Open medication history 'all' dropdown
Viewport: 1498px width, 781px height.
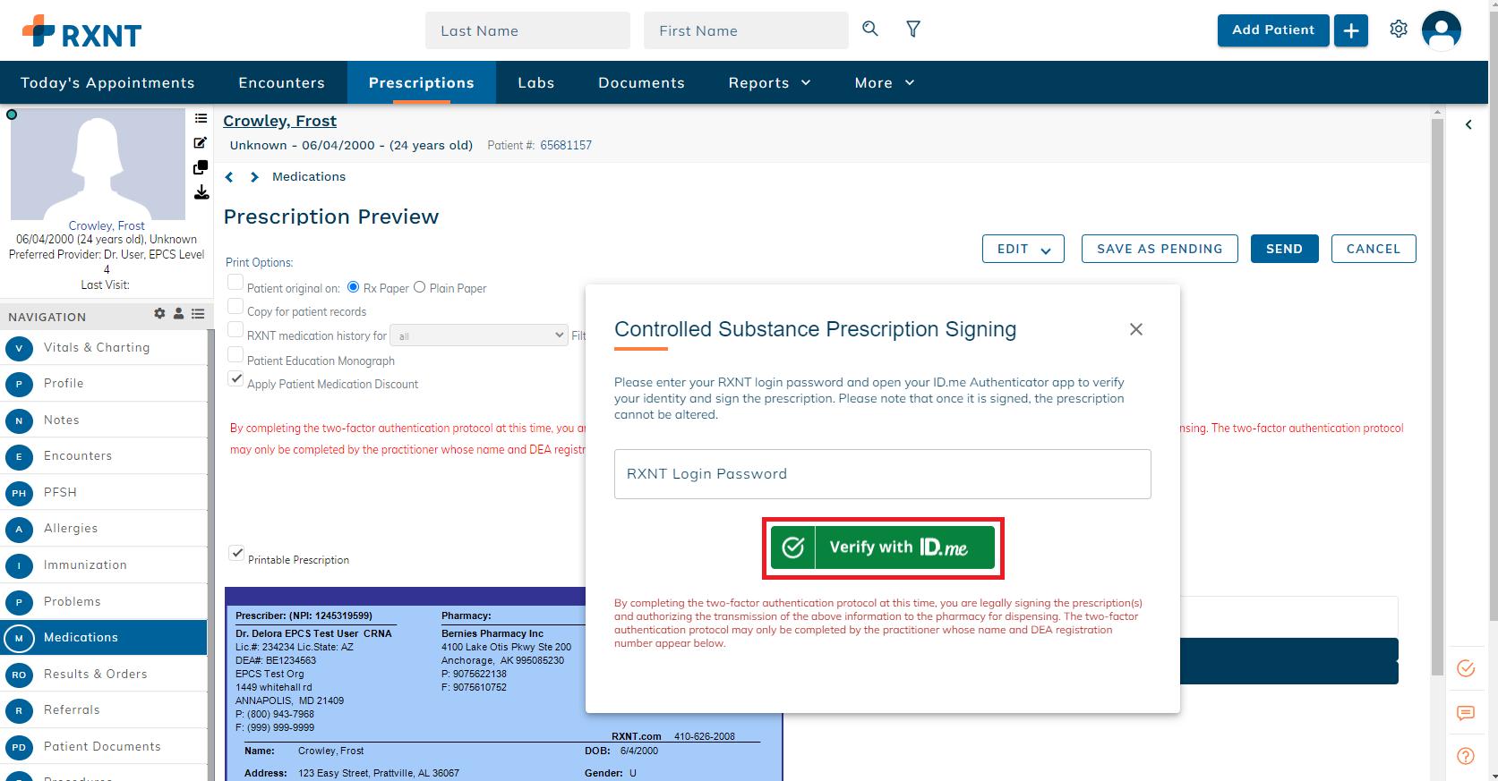(479, 335)
